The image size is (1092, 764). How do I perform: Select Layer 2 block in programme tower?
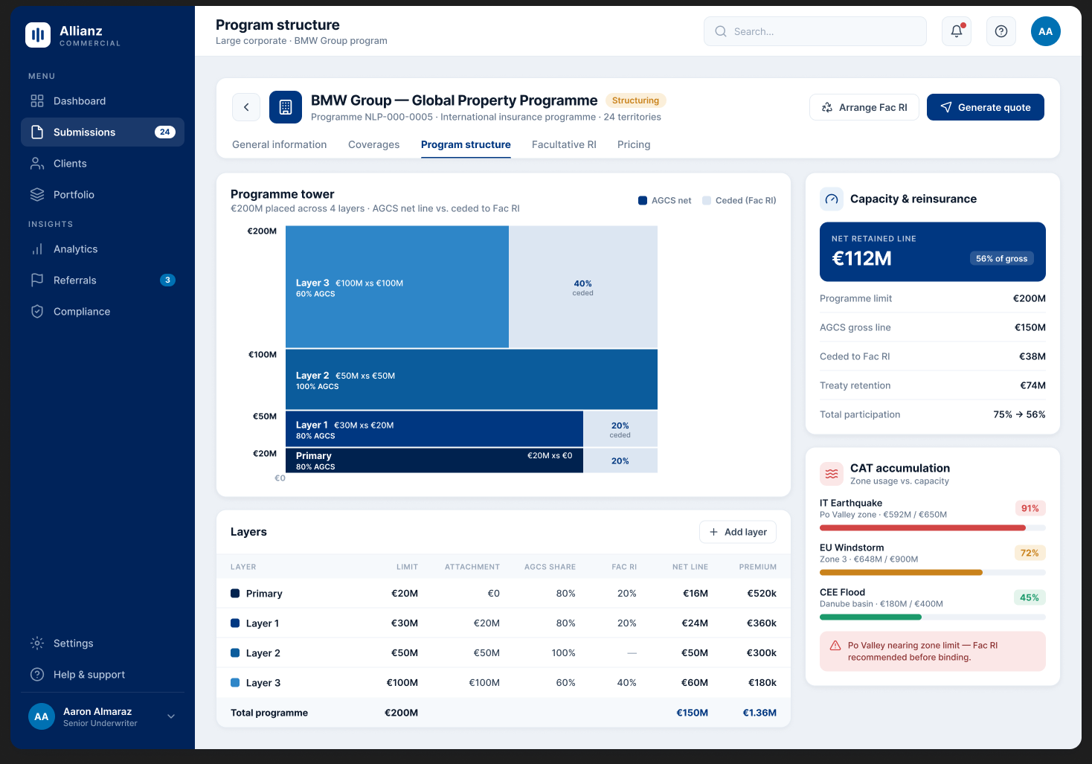tap(472, 379)
